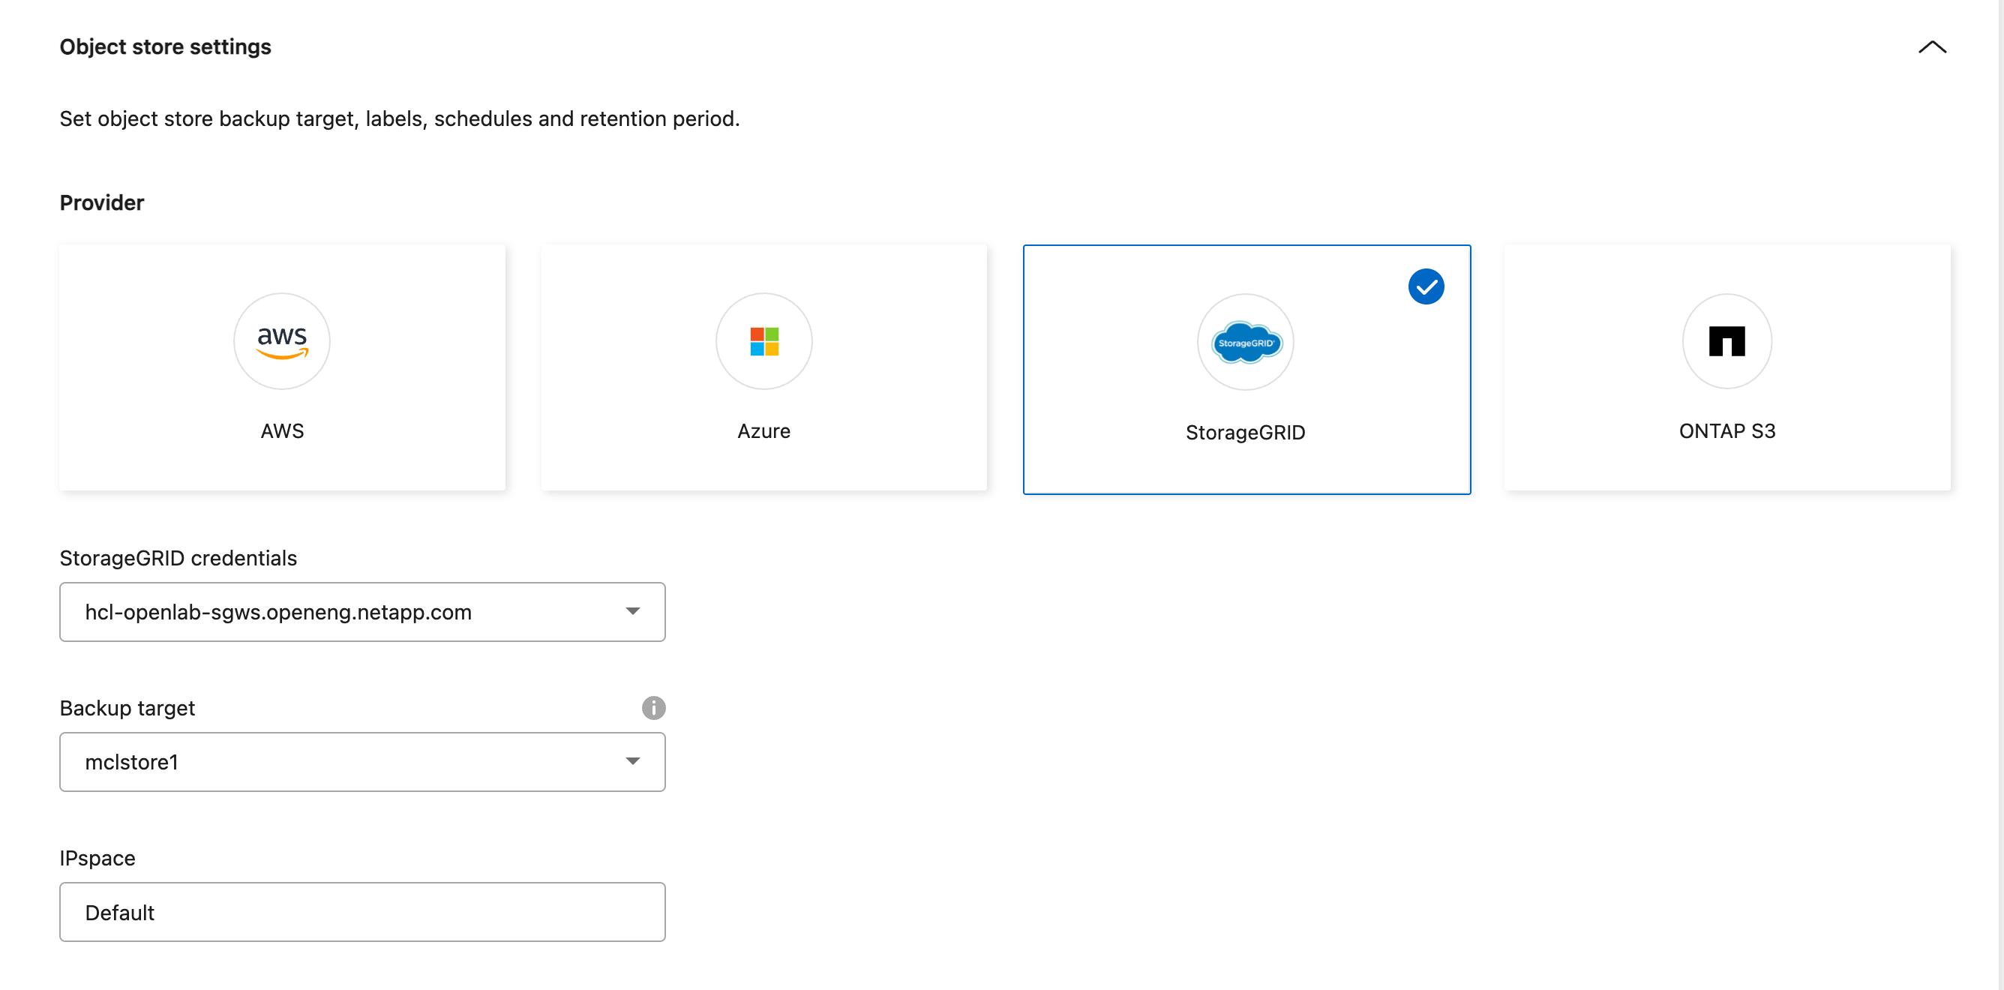Viewport: 2004px width, 990px height.
Task: Click the AWS logo icon
Action: (281, 341)
